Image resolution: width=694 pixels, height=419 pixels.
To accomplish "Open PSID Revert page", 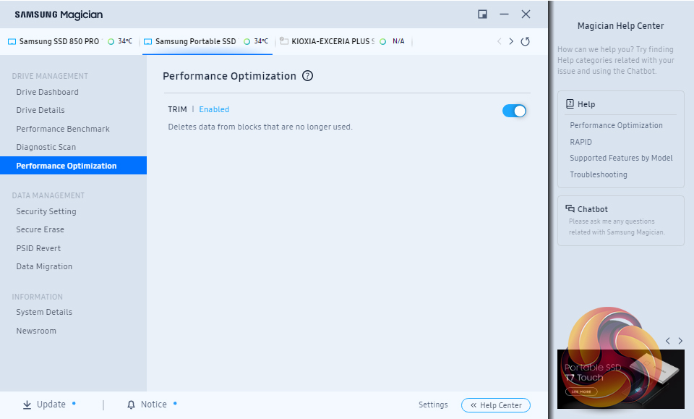I will click(38, 248).
